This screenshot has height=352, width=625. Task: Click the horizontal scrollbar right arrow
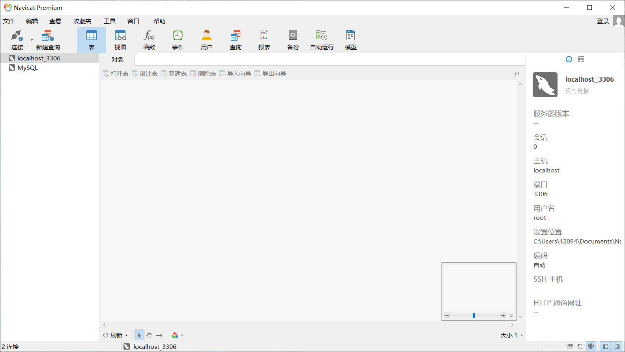(x=512, y=325)
